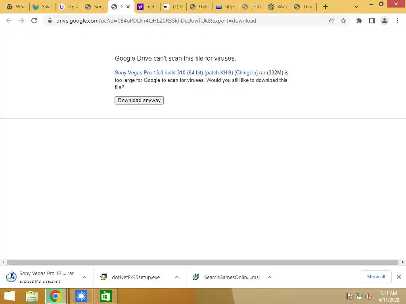Image resolution: width=406 pixels, height=304 pixels.
Task: Switch to the 'Wat' tab
Action: click(x=278, y=7)
